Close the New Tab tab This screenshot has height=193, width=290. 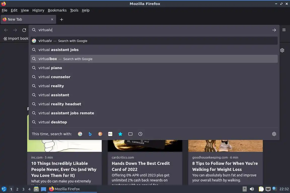[52, 19]
